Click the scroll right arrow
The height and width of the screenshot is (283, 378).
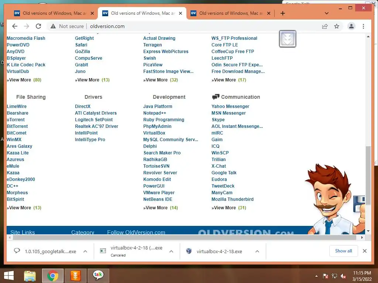pyautogui.click(x=362, y=238)
